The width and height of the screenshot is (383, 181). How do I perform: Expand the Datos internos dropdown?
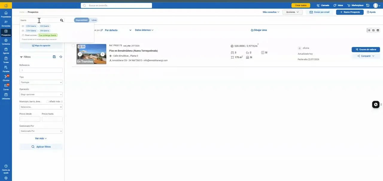pyautogui.click(x=144, y=30)
